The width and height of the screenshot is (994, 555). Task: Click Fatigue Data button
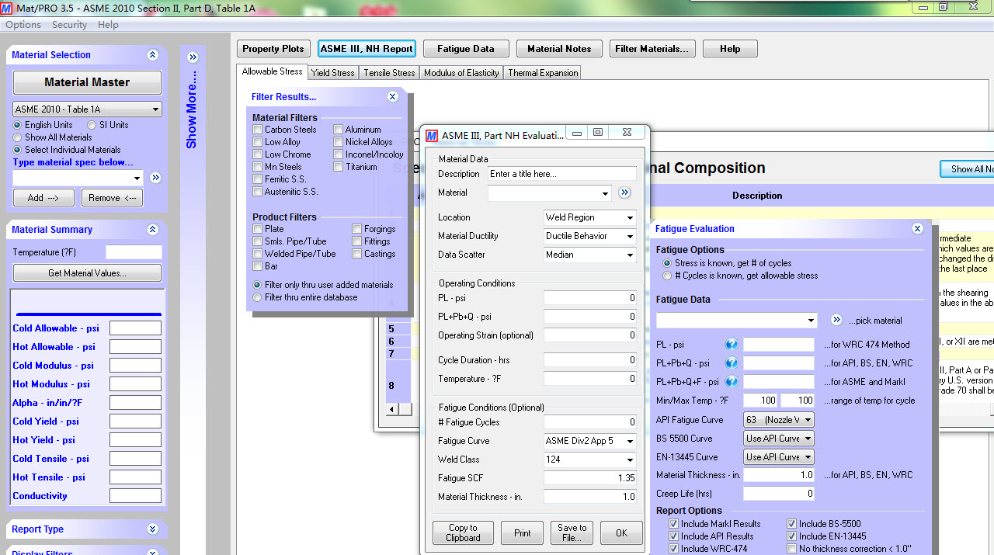pos(466,49)
